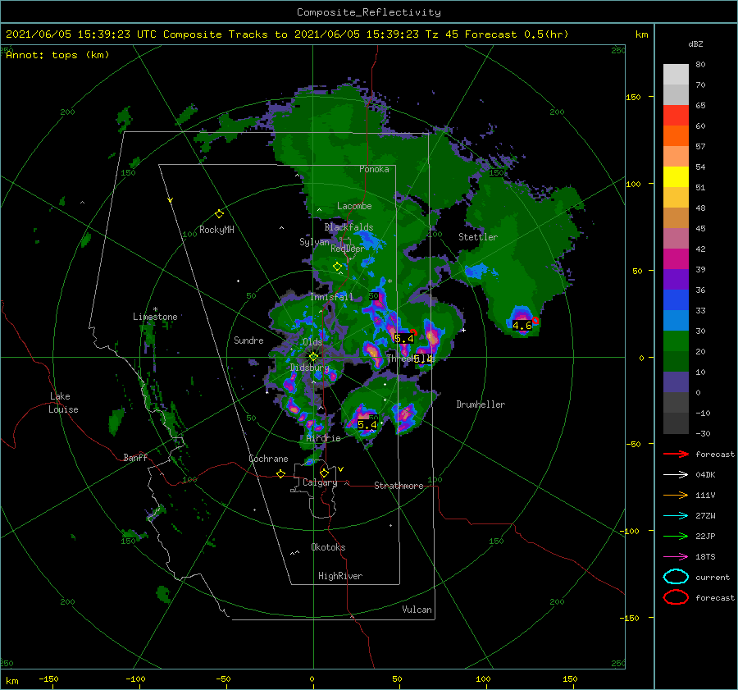Image resolution: width=738 pixels, height=690 pixels.
Task: Pick the blue 33-36 dBZ color swatch
Action: 676,300
